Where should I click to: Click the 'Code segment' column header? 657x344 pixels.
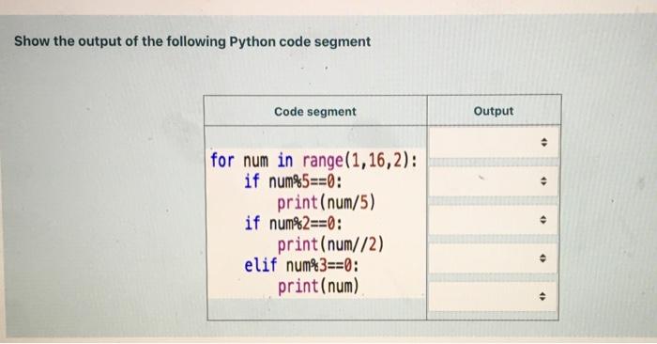(x=315, y=112)
